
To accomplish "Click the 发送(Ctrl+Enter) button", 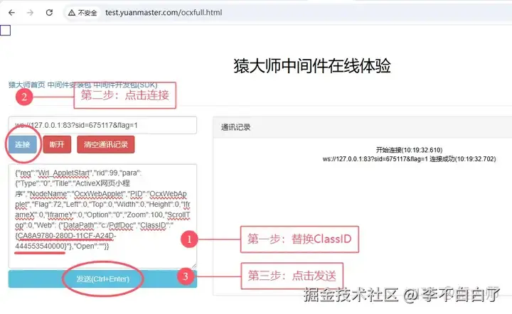I will tap(102, 278).
